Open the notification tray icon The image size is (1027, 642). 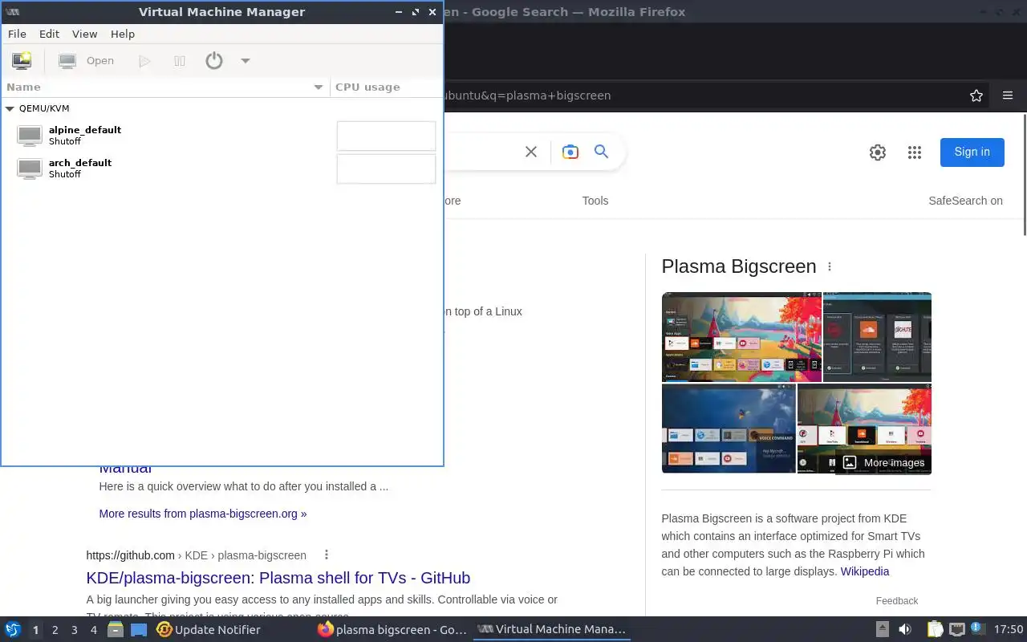(977, 630)
